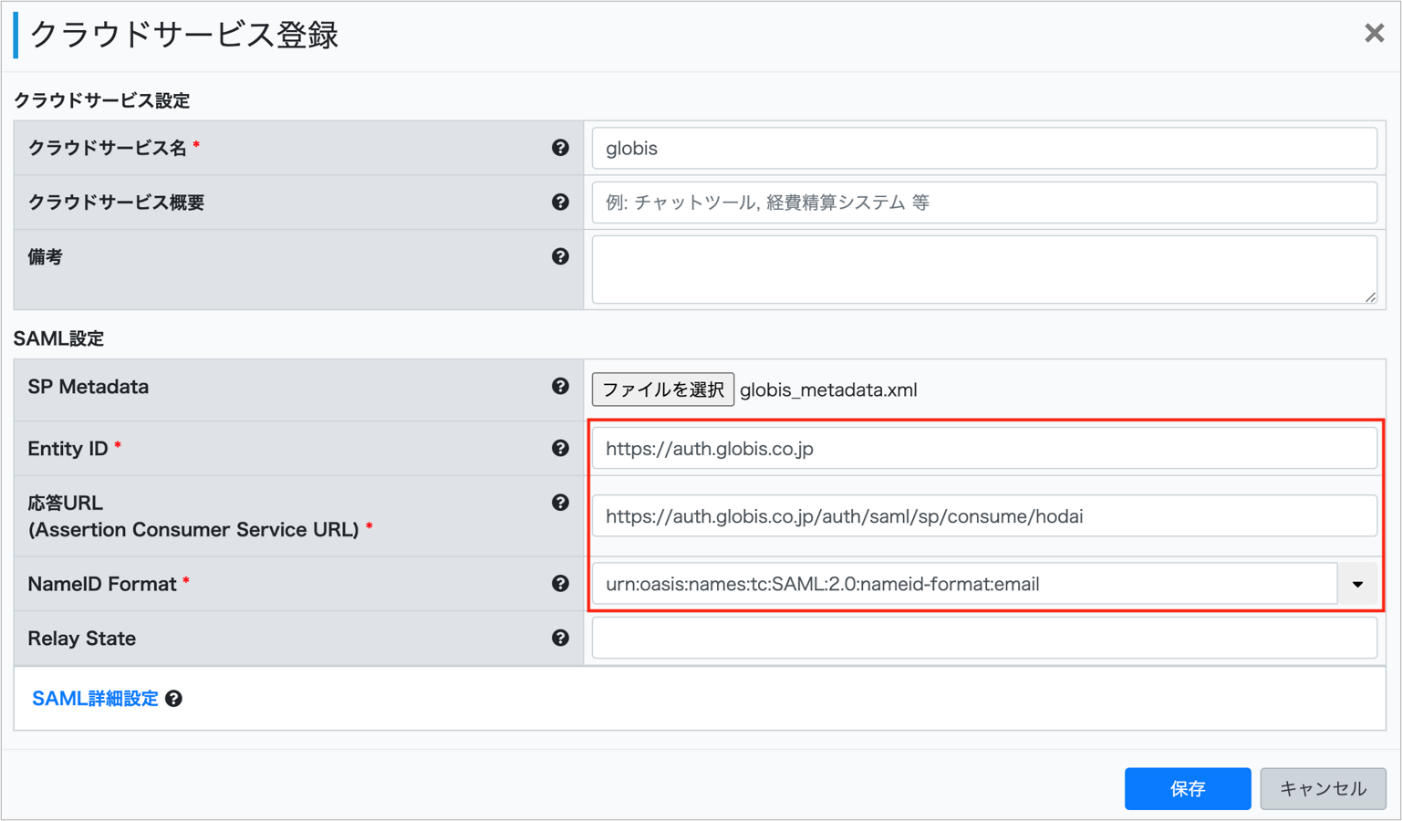Viewport: 1402px width, 821px height.
Task: Select the 応答URL input field
Action: [983, 515]
